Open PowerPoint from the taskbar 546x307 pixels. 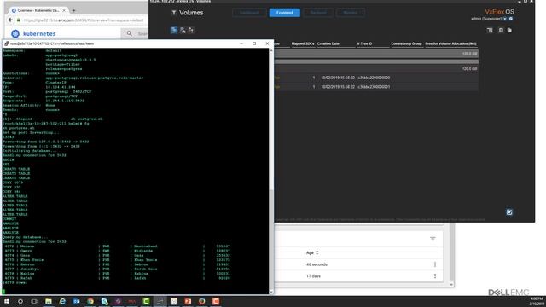pyautogui.click(x=188, y=301)
